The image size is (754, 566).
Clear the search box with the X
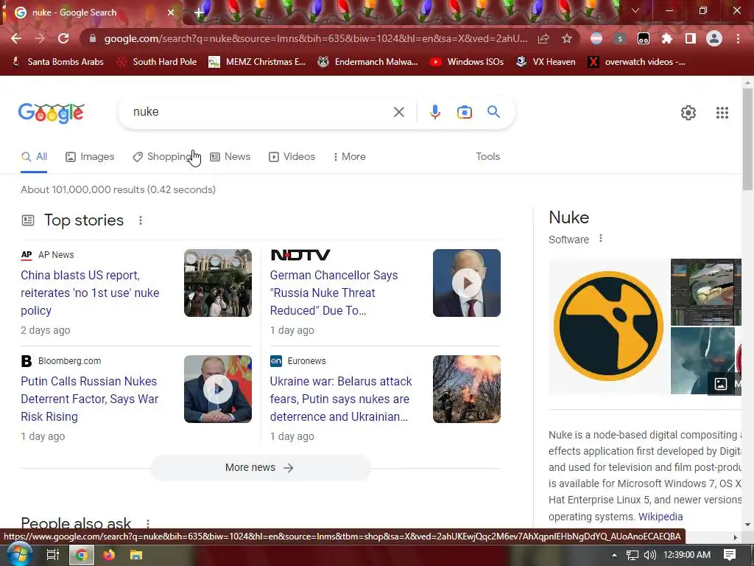(398, 112)
